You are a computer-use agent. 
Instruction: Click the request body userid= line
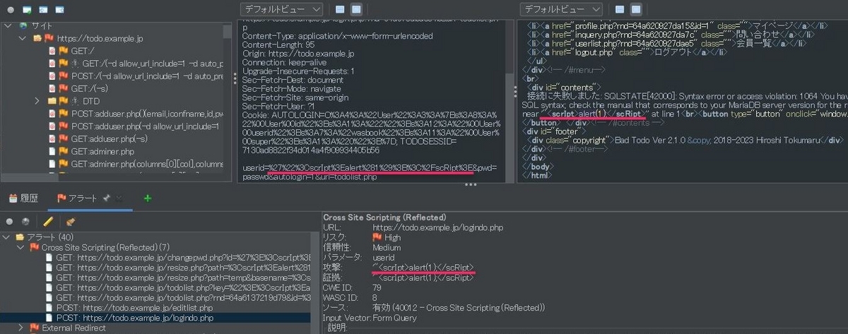(x=371, y=167)
